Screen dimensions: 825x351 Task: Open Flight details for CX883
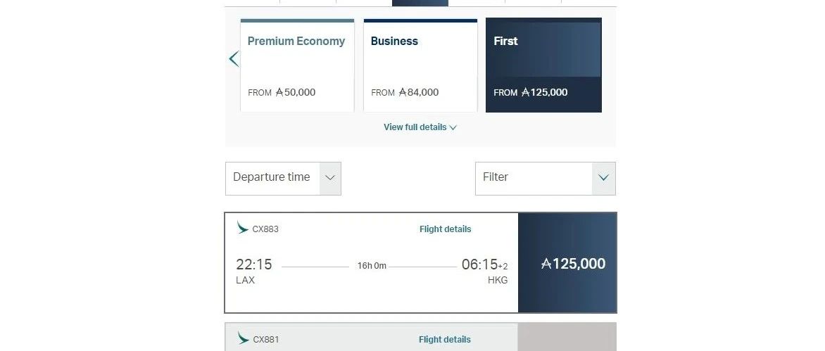coord(445,229)
